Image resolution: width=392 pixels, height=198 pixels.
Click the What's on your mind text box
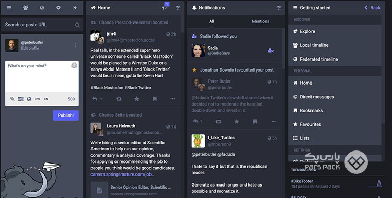point(42,76)
